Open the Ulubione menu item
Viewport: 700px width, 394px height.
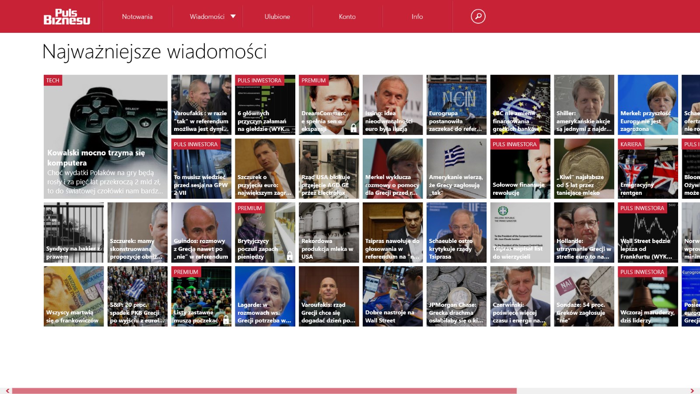277,17
